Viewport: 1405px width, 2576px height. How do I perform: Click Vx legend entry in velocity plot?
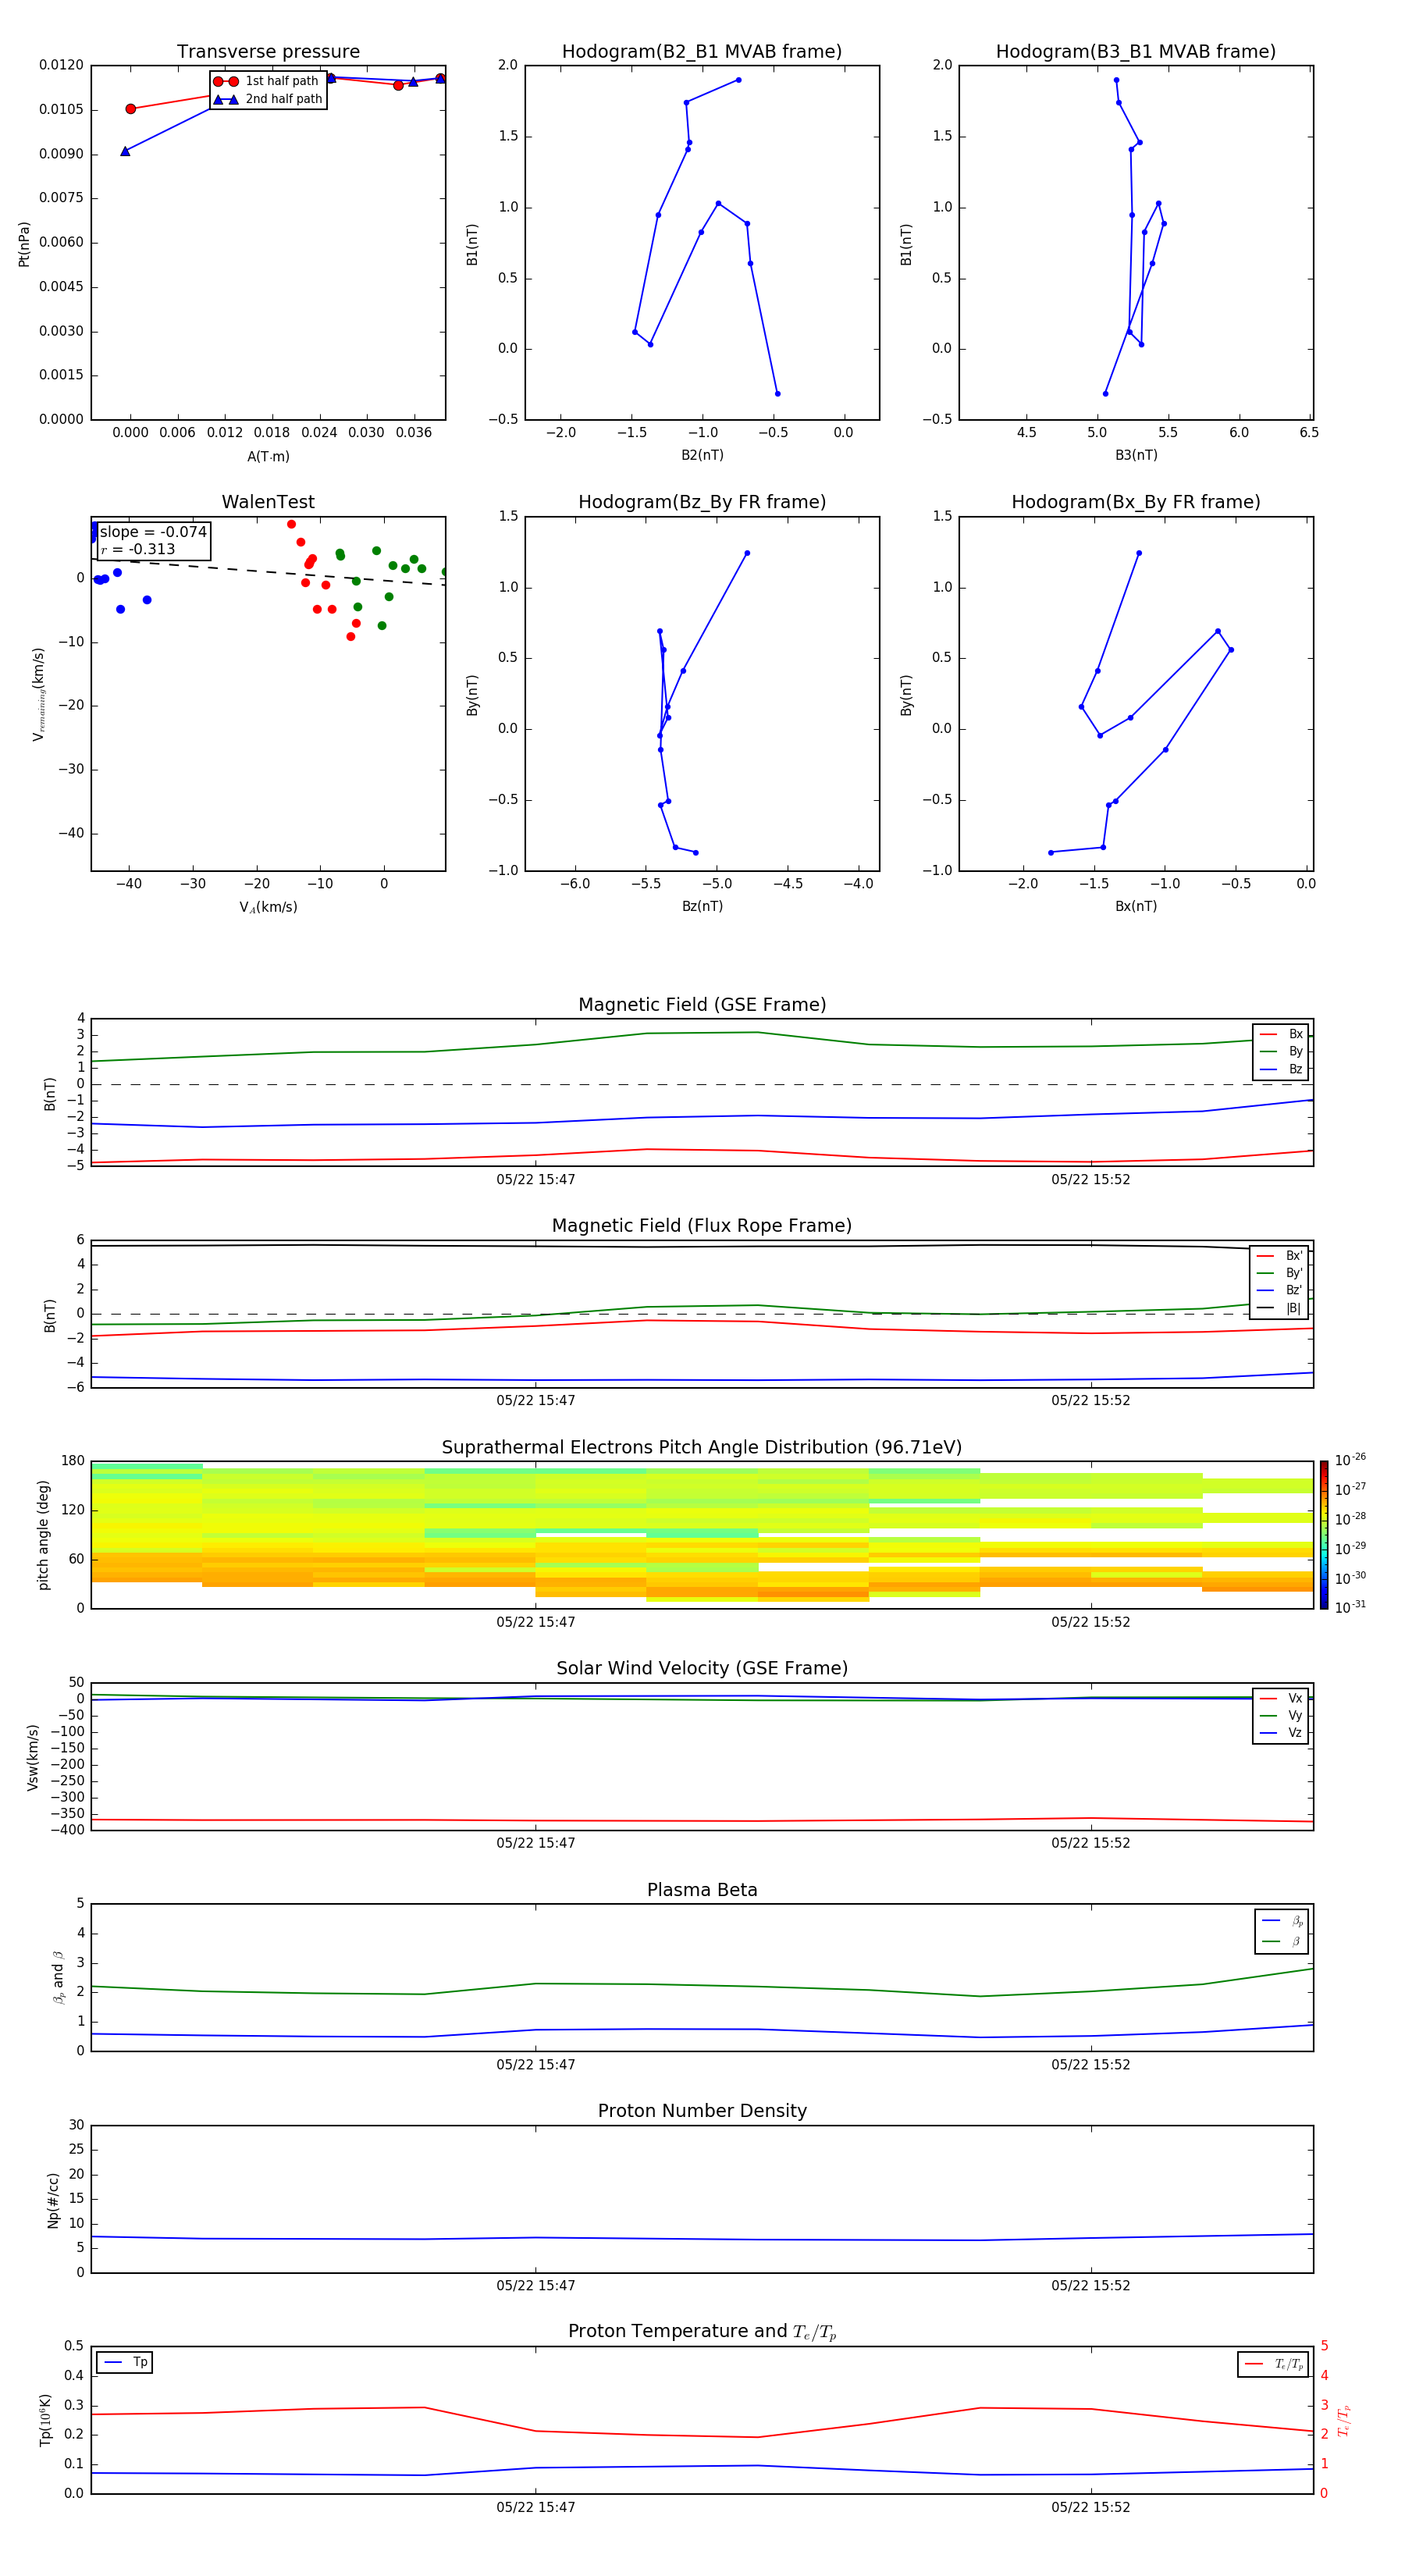pyautogui.click(x=1281, y=1698)
